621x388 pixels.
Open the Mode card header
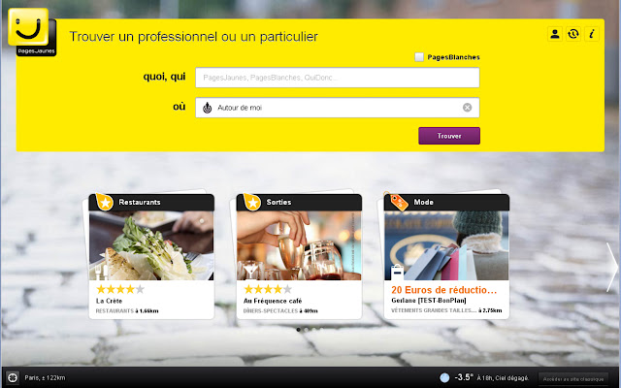(446, 203)
